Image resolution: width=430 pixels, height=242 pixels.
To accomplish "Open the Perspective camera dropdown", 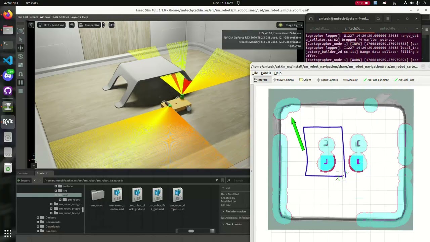I will pos(89,25).
